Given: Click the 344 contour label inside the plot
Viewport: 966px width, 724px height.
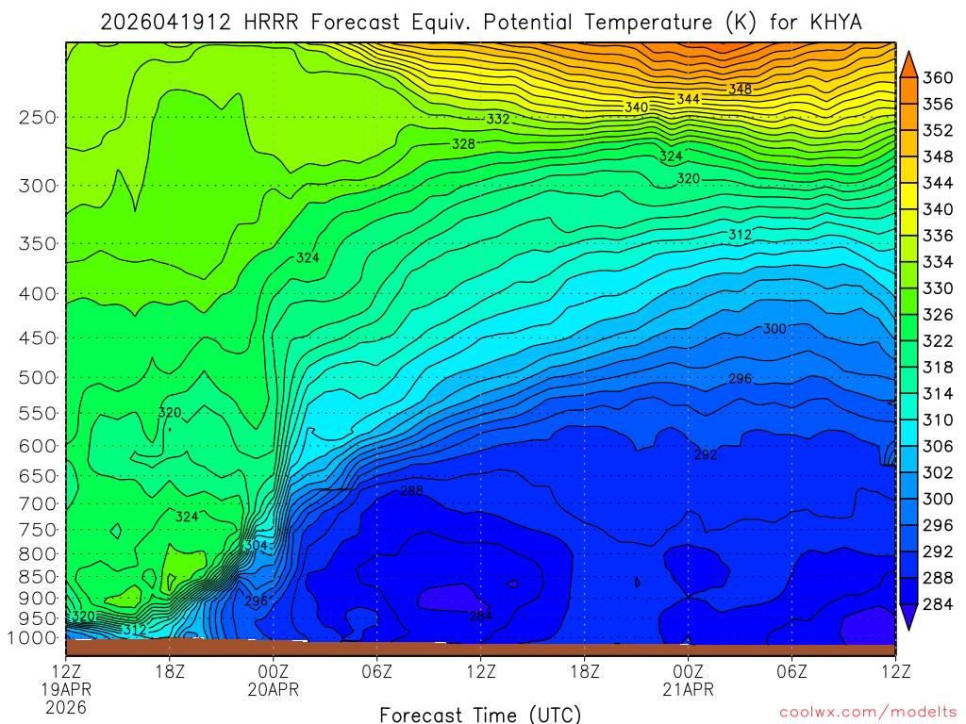Looking at the screenshot, I should click(688, 99).
